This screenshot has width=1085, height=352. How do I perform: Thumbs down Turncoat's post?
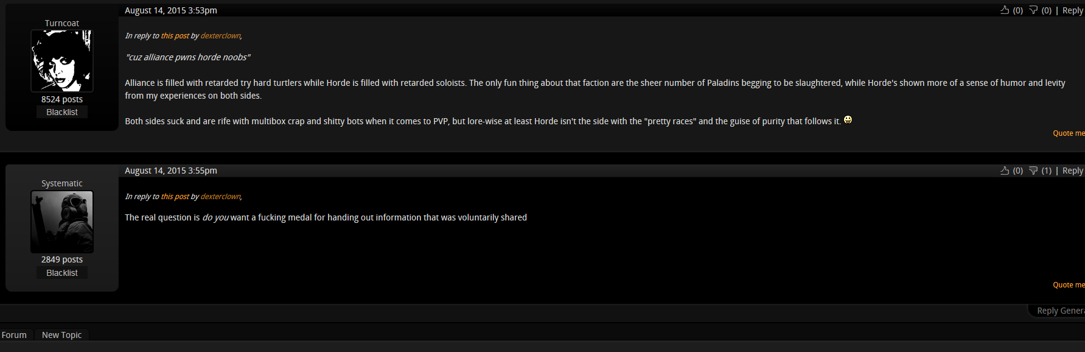[x=1033, y=10]
